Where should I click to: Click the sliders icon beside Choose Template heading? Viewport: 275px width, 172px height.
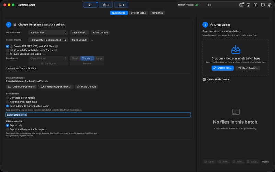click(x=15, y=25)
